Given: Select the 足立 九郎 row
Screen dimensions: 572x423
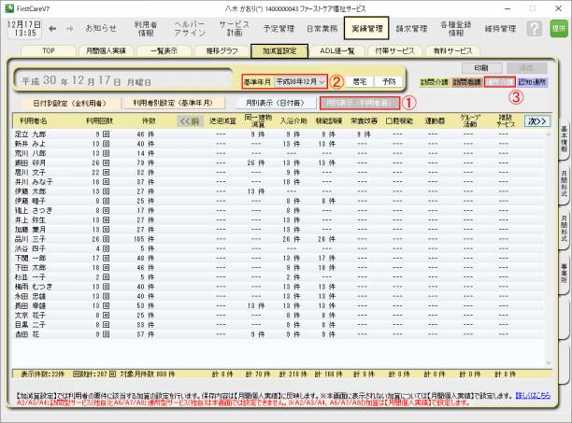Looking at the screenshot, I should (34, 134).
